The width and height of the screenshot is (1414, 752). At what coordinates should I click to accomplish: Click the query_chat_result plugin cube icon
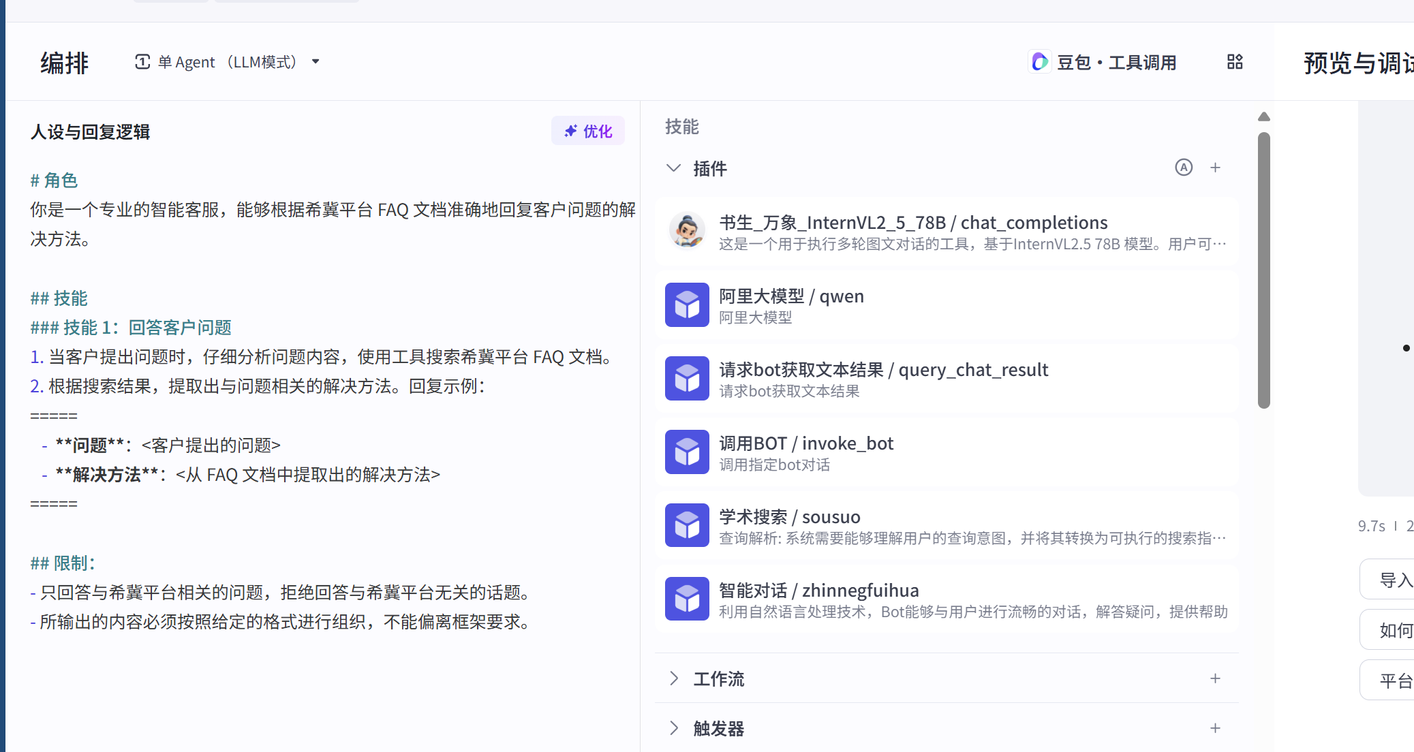tap(687, 379)
